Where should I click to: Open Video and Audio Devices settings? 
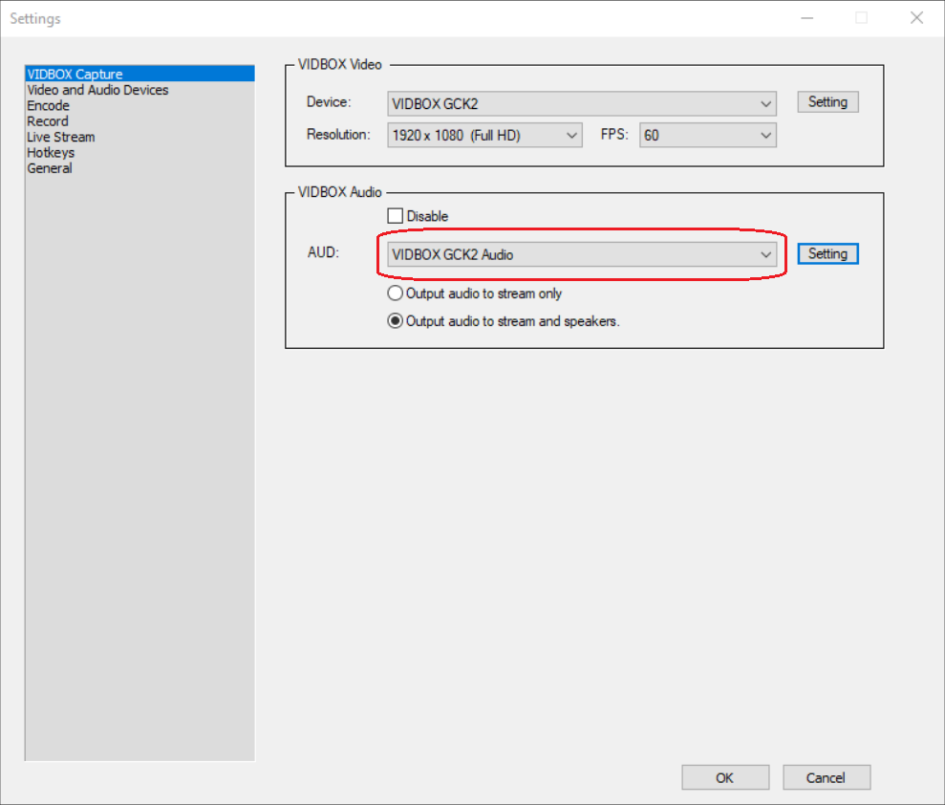coord(97,90)
